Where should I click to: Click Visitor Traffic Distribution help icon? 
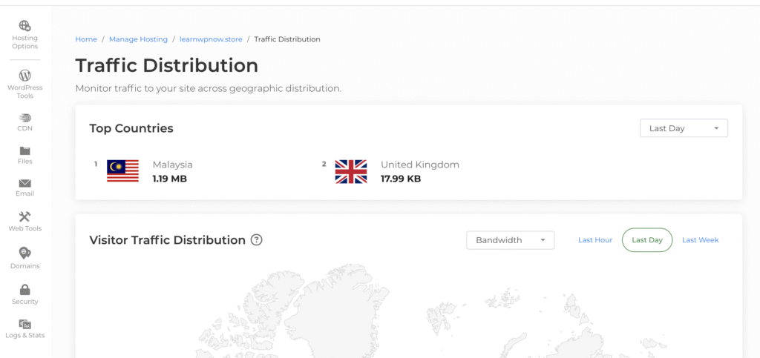click(257, 240)
